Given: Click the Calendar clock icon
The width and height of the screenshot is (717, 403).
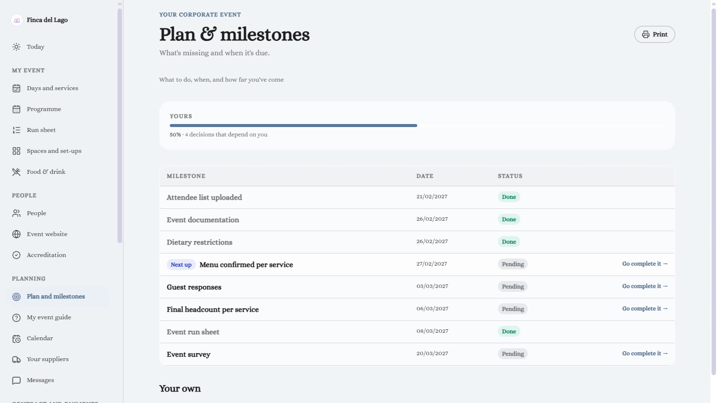Looking at the screenshot, I should [16, 338].
